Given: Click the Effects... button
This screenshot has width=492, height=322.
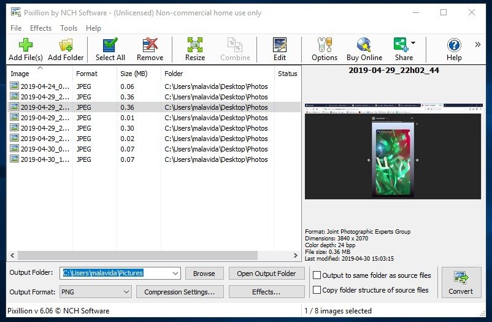Looking at the screenshot, I should (x=266, y=292).
